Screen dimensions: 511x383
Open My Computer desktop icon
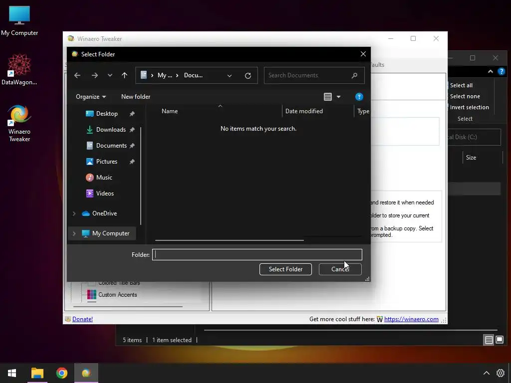[19, 21]
